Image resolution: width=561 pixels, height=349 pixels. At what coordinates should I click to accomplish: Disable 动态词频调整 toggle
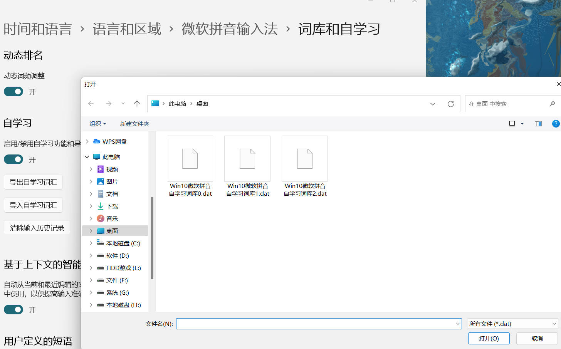click(13, 92)
